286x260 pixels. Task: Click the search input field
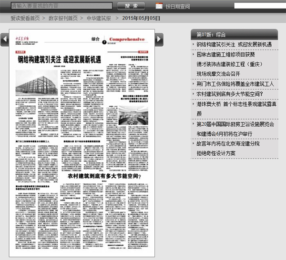62,6
